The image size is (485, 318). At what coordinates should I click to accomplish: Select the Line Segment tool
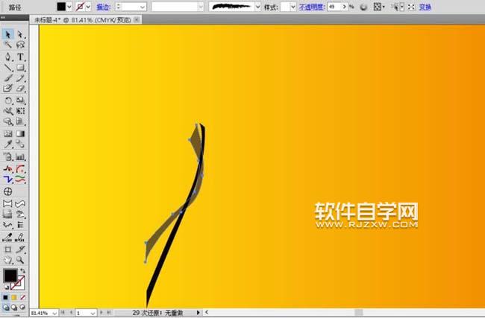coord(7,68)
